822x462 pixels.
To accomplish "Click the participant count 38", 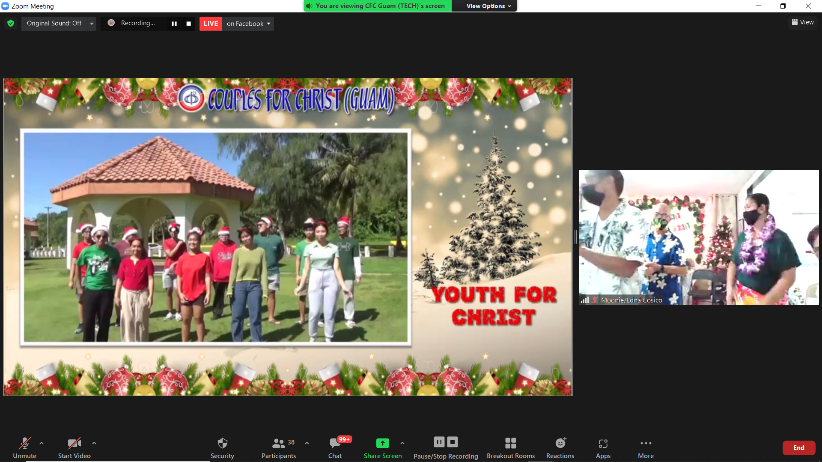I will tap(291, 442).
